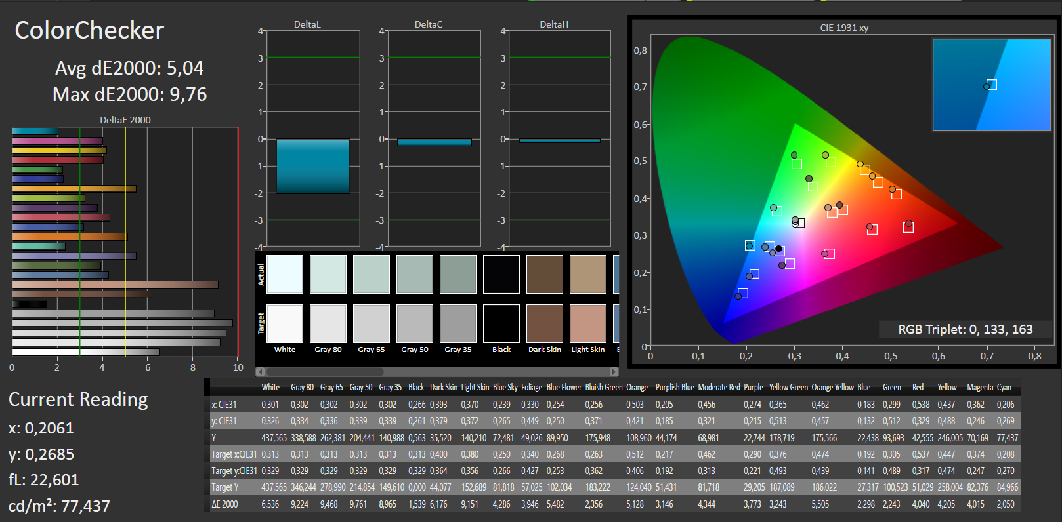Click the zoomed inset in the CIE 1931 chart
This screenshot has width=1062, height=522.
pos(991,85)
